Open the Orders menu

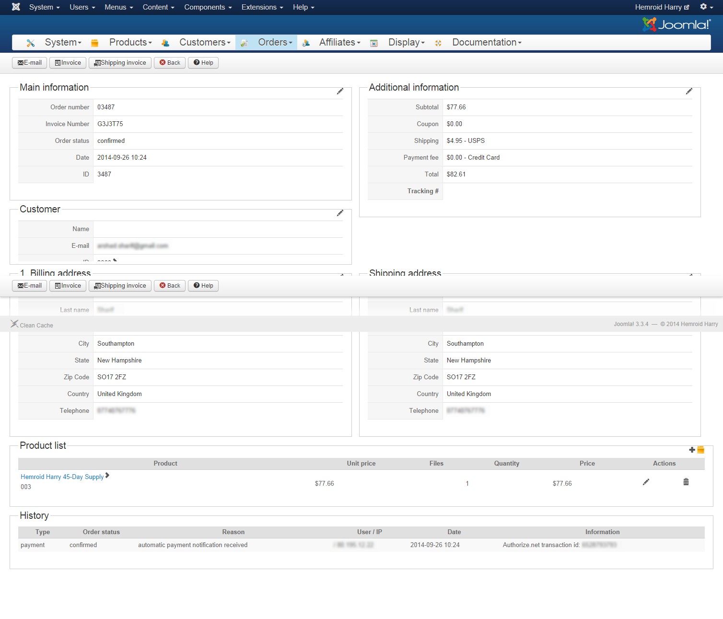275,42
